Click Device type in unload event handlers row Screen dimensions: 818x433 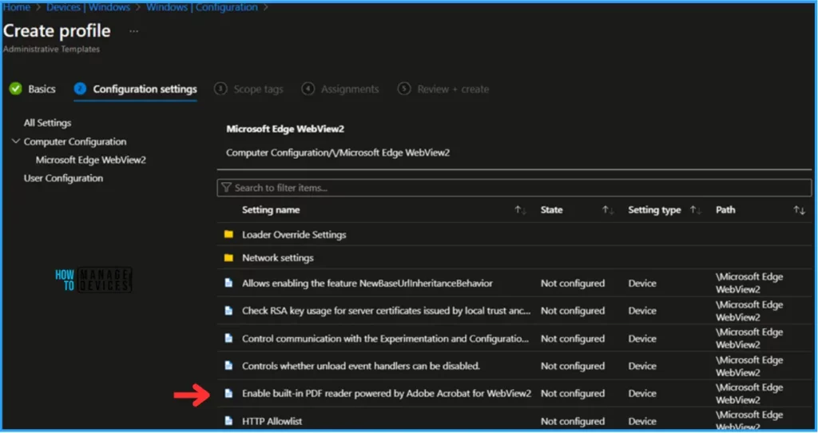coord(642,366)
